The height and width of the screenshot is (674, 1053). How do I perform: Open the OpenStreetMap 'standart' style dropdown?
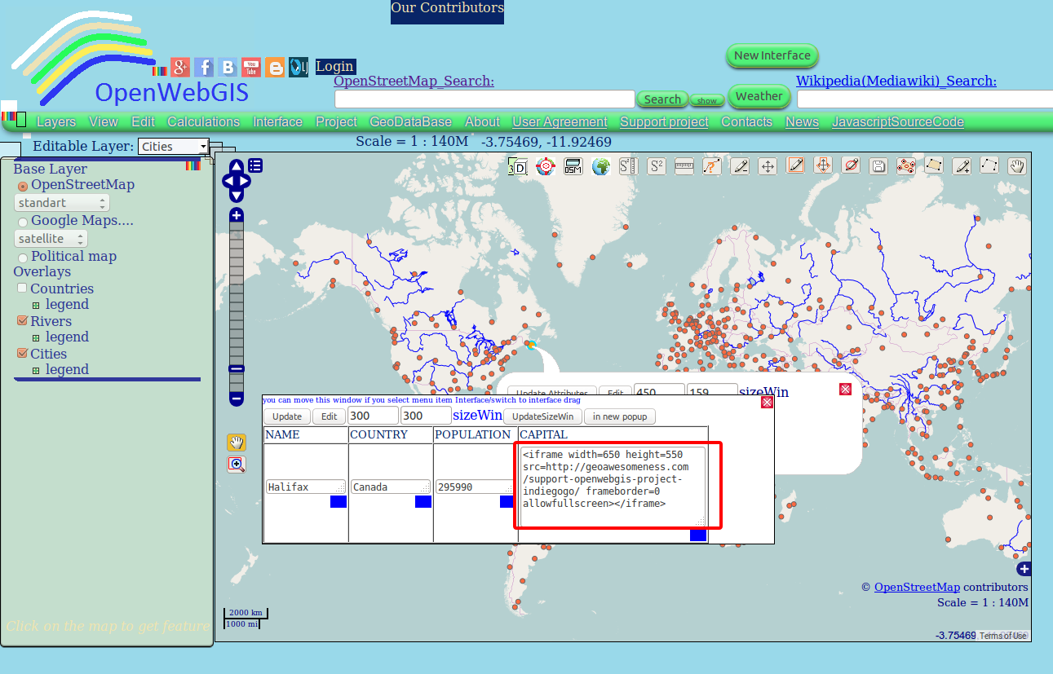62,203
